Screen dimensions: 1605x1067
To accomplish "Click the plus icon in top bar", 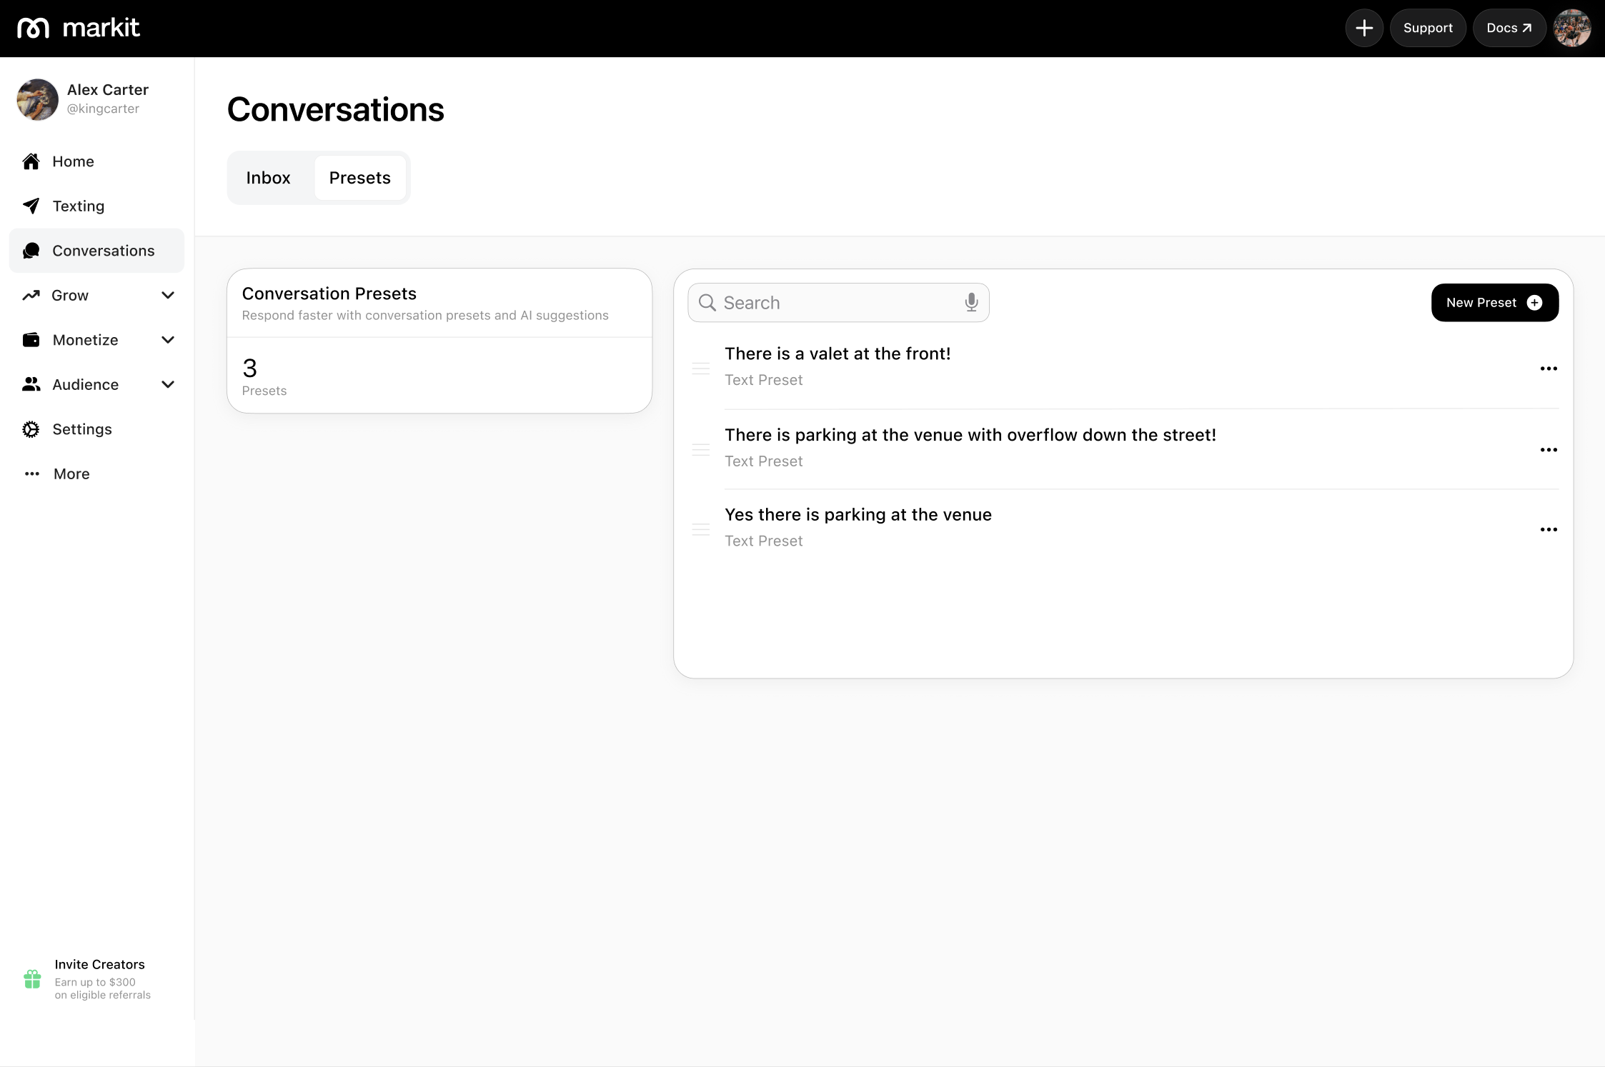I will tap(1363, 28).
